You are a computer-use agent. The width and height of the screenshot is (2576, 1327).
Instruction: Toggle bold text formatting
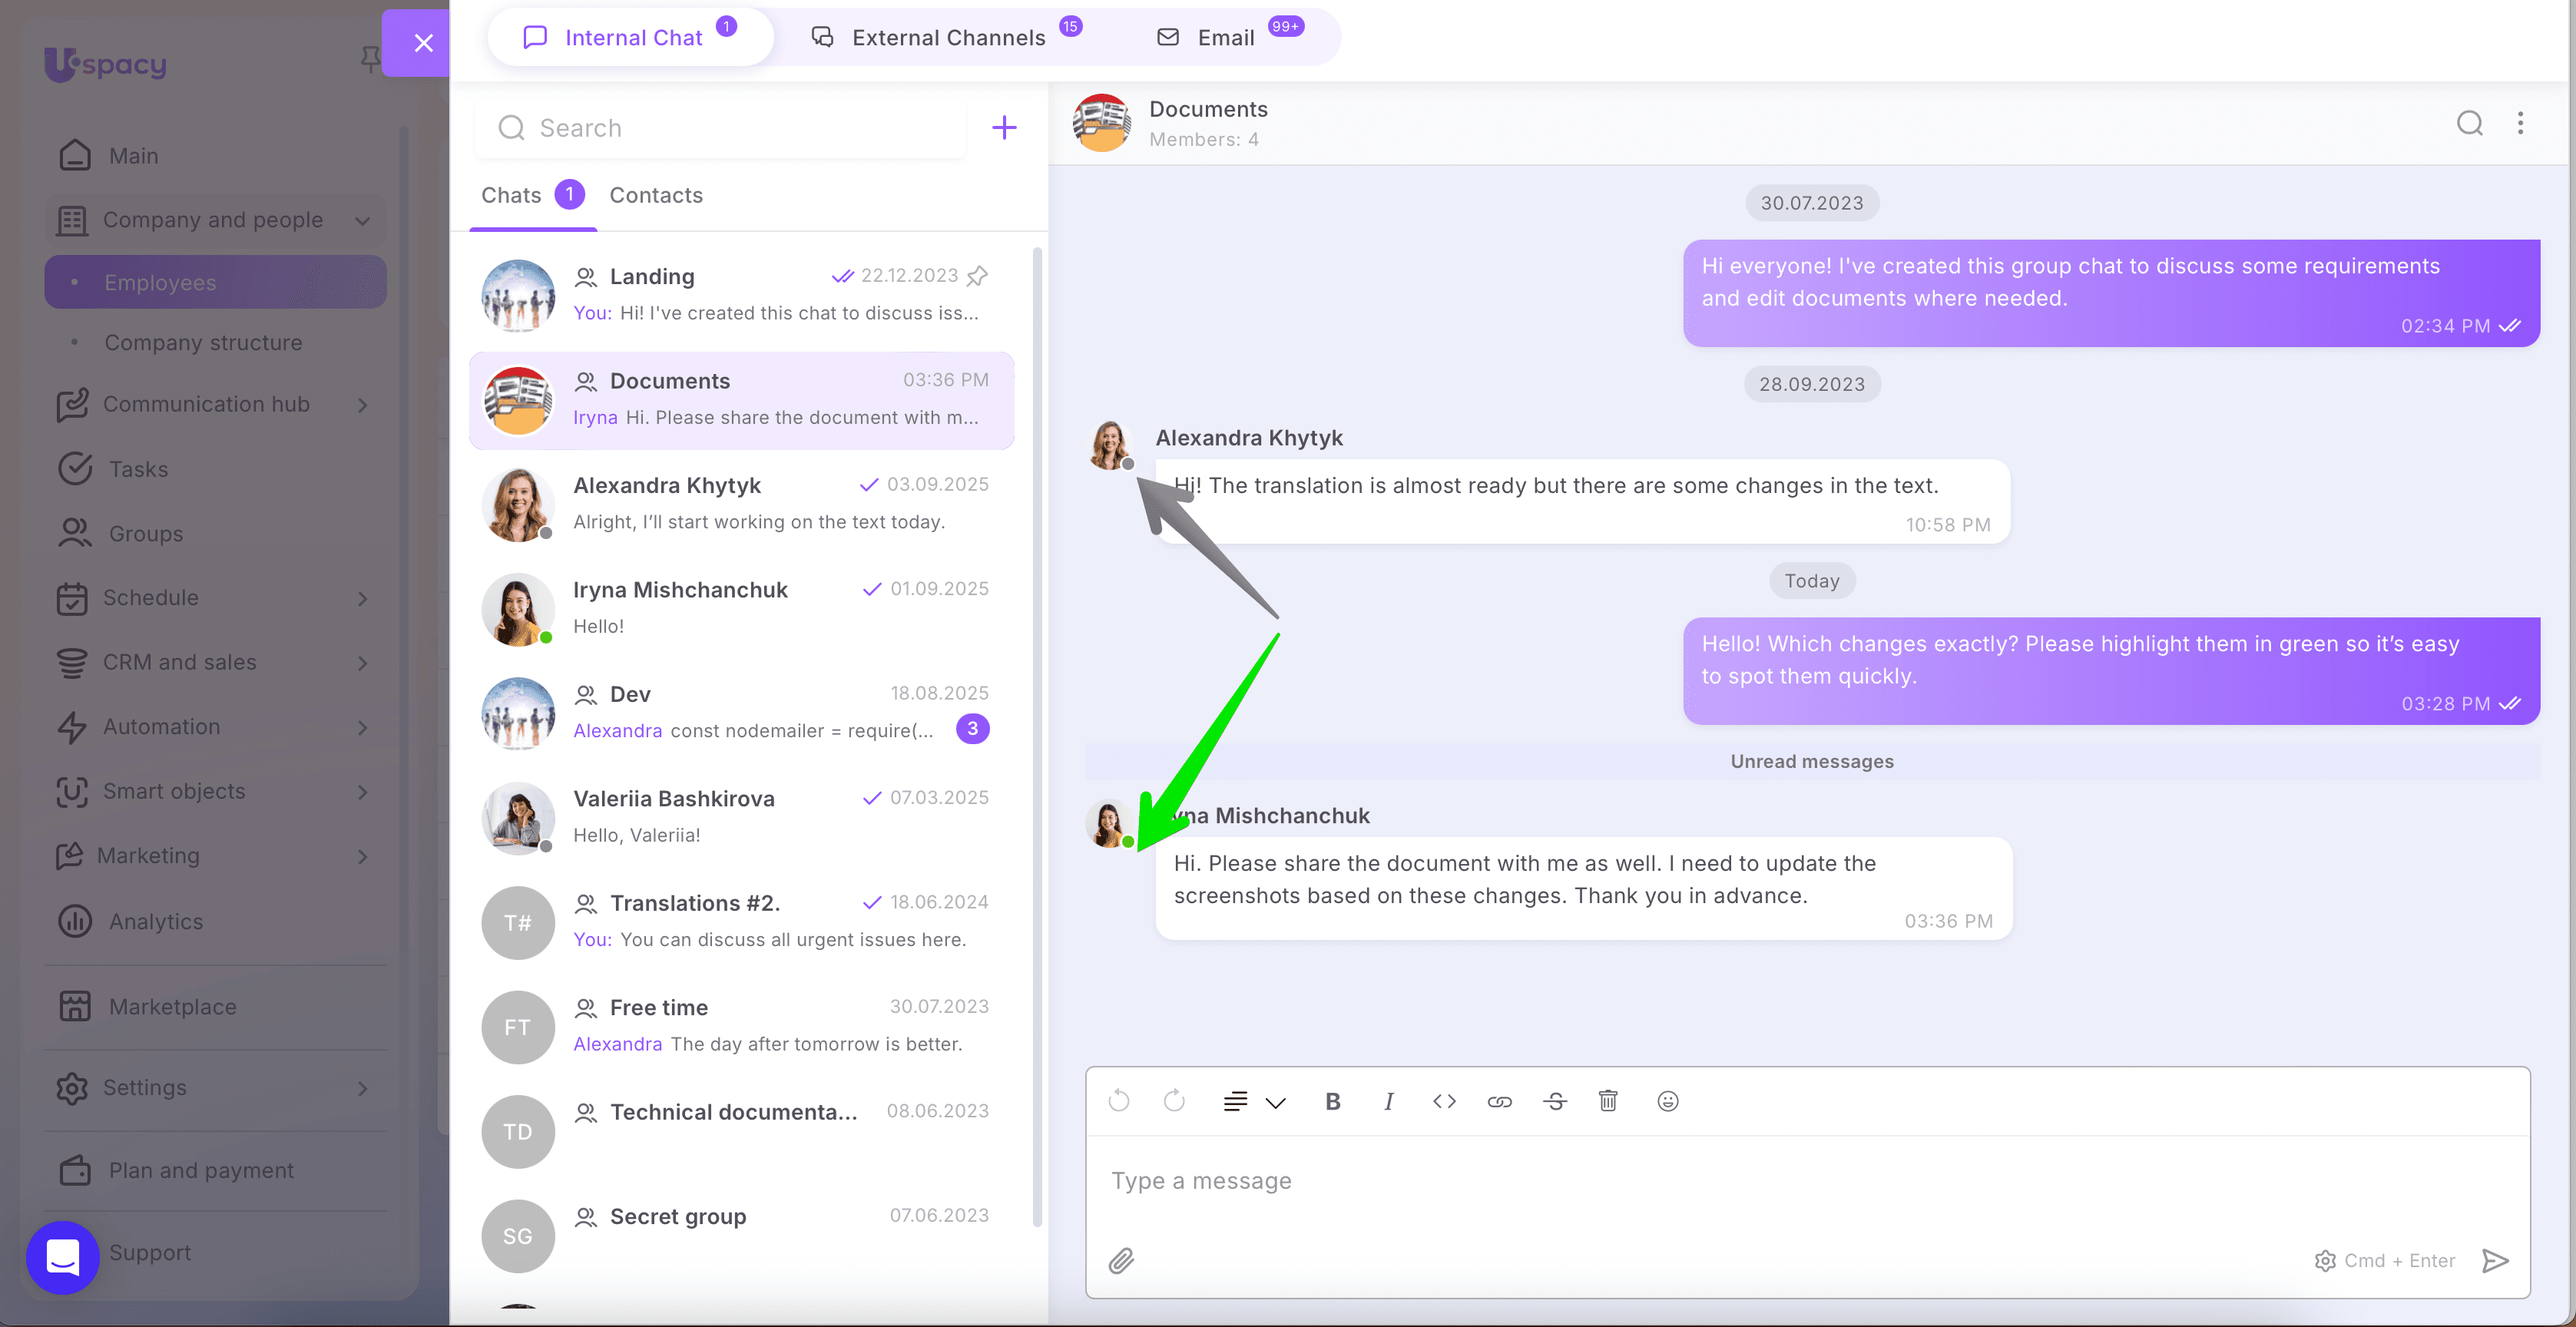1333,1101
